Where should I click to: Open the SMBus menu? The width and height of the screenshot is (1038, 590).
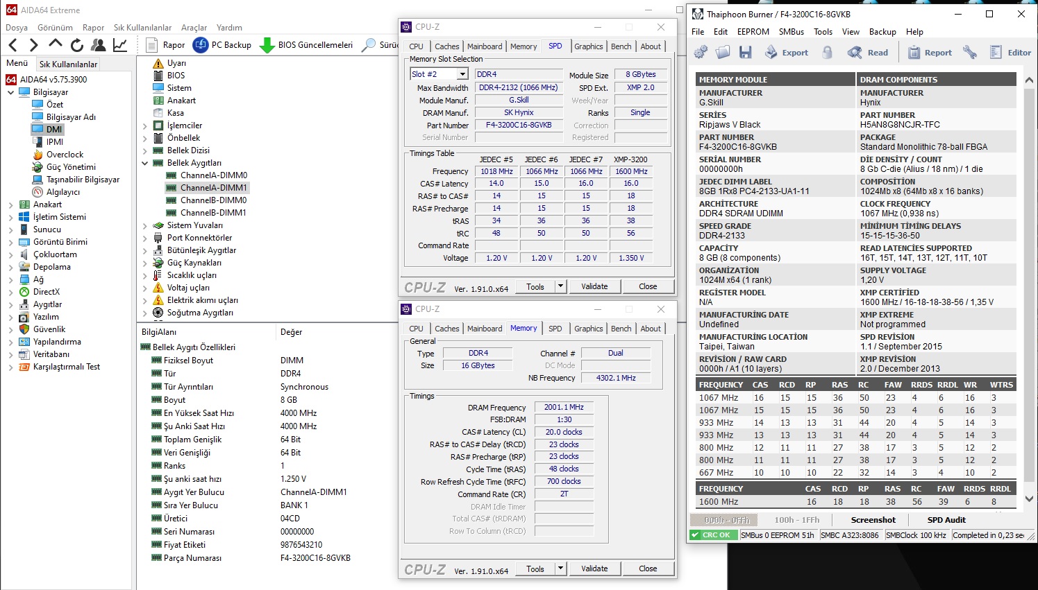pyautogui.click(x=792, y=32)
